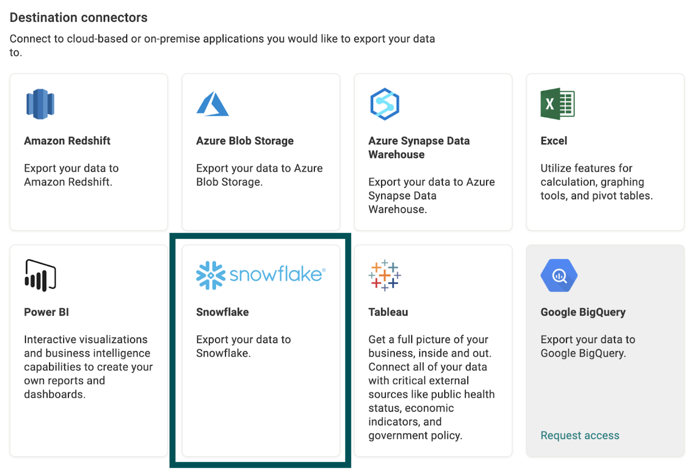Click the Snowflake card title text

(222, 312)
